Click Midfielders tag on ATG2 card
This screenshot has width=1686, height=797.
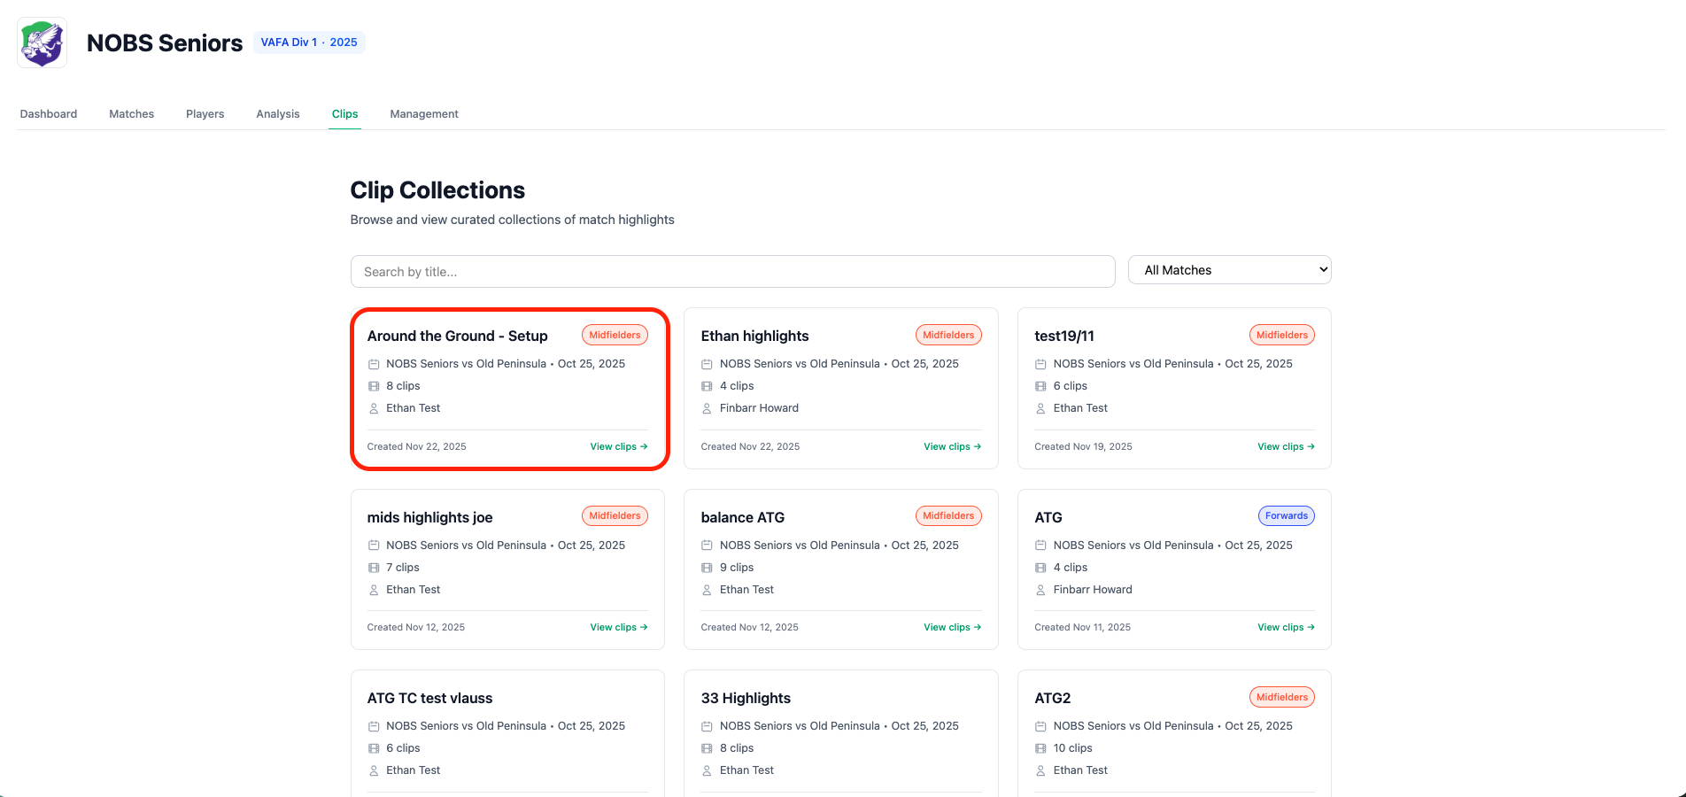[1281, 698]
